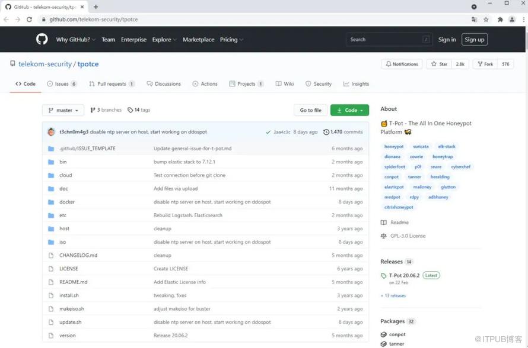
Task: Open the master branch selector dropdown
Action: [x=63, y=110]
